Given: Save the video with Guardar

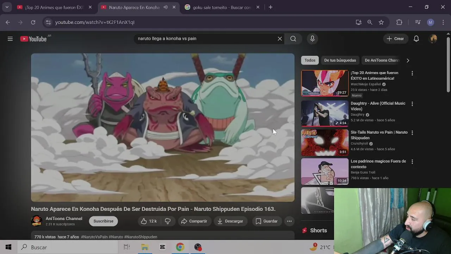Looking at the screenshot, I should pos(267,221).
